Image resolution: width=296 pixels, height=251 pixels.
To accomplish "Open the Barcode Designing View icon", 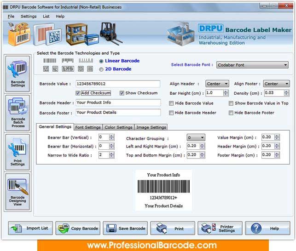I will [x=17, y=192].
